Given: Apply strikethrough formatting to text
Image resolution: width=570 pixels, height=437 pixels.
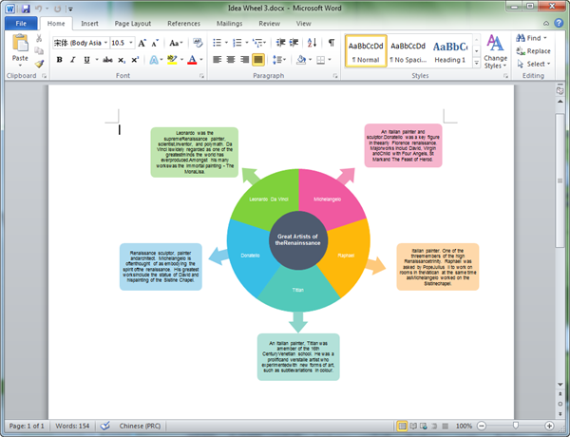Looking at the screenshot, I should [x=107, y=60].
